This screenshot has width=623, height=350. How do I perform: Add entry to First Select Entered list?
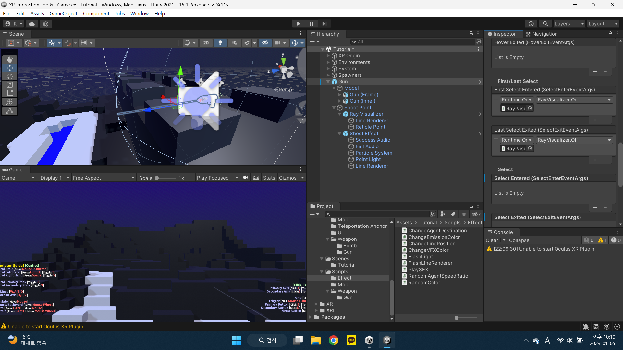point(595,120)
